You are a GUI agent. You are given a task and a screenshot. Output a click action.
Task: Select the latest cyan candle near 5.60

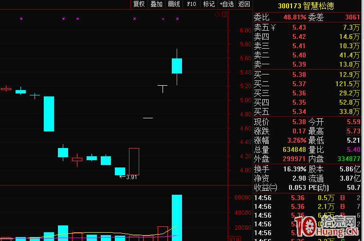[x=177, y=66]
